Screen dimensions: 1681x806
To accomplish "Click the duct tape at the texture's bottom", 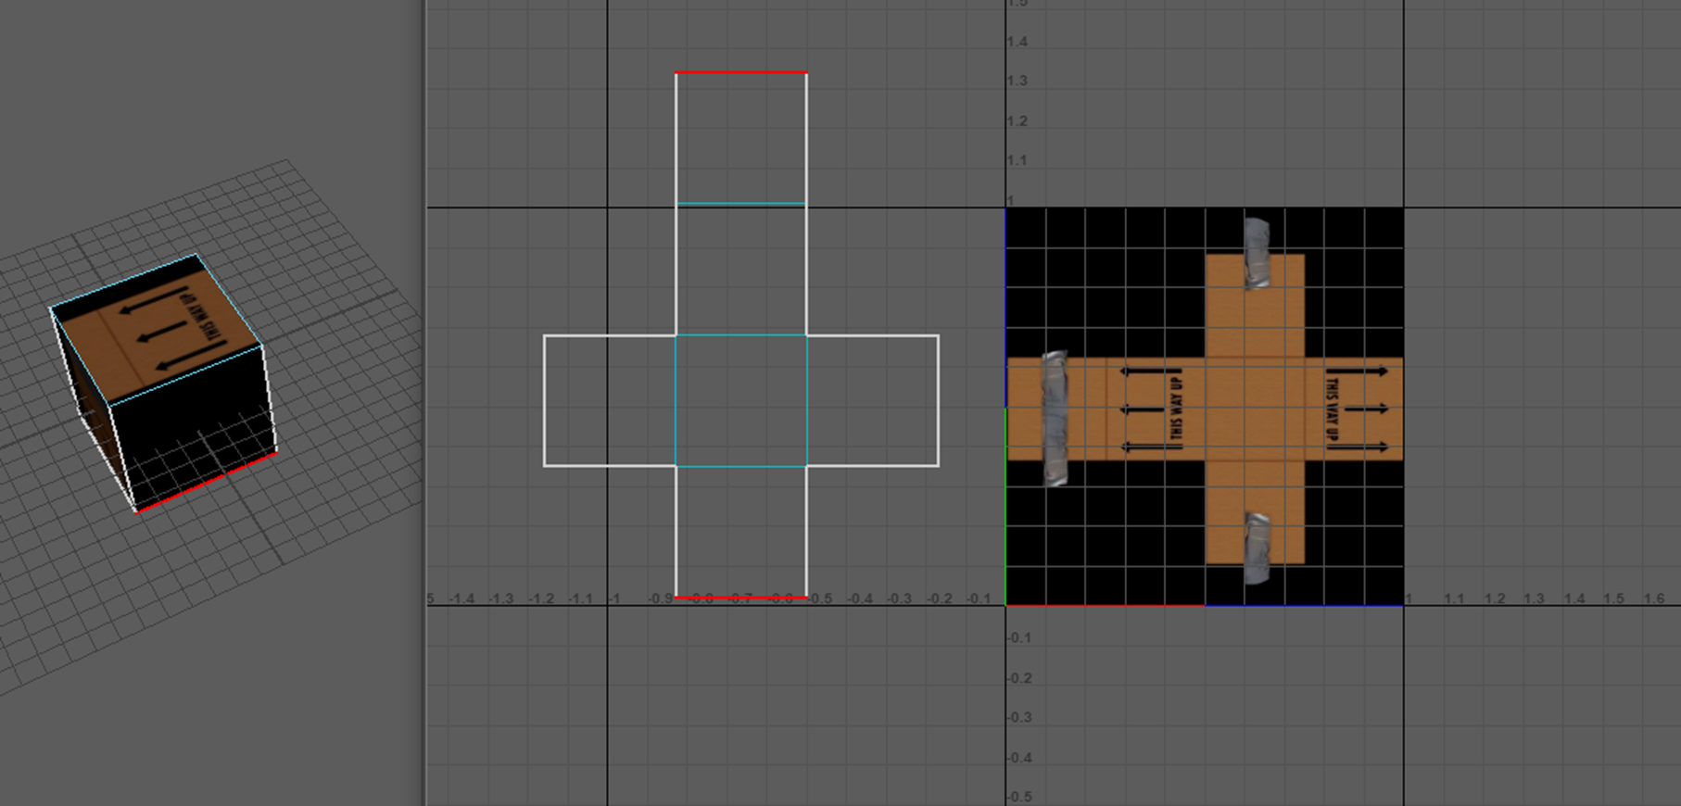I will click(x=1257, y=548).
